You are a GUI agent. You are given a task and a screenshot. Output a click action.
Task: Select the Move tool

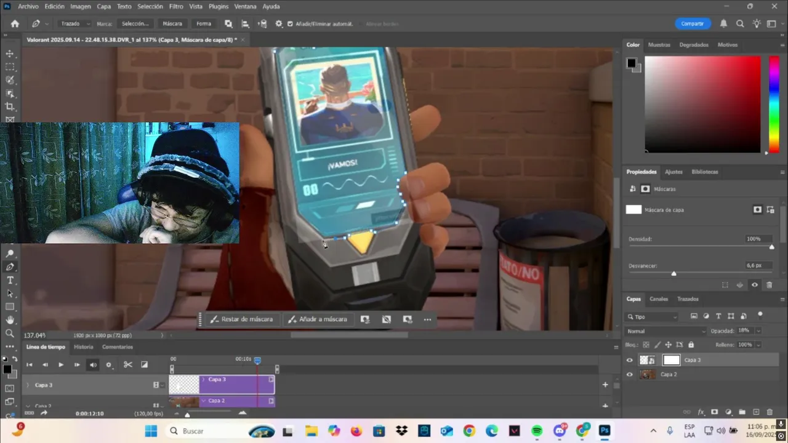[10, 54]
